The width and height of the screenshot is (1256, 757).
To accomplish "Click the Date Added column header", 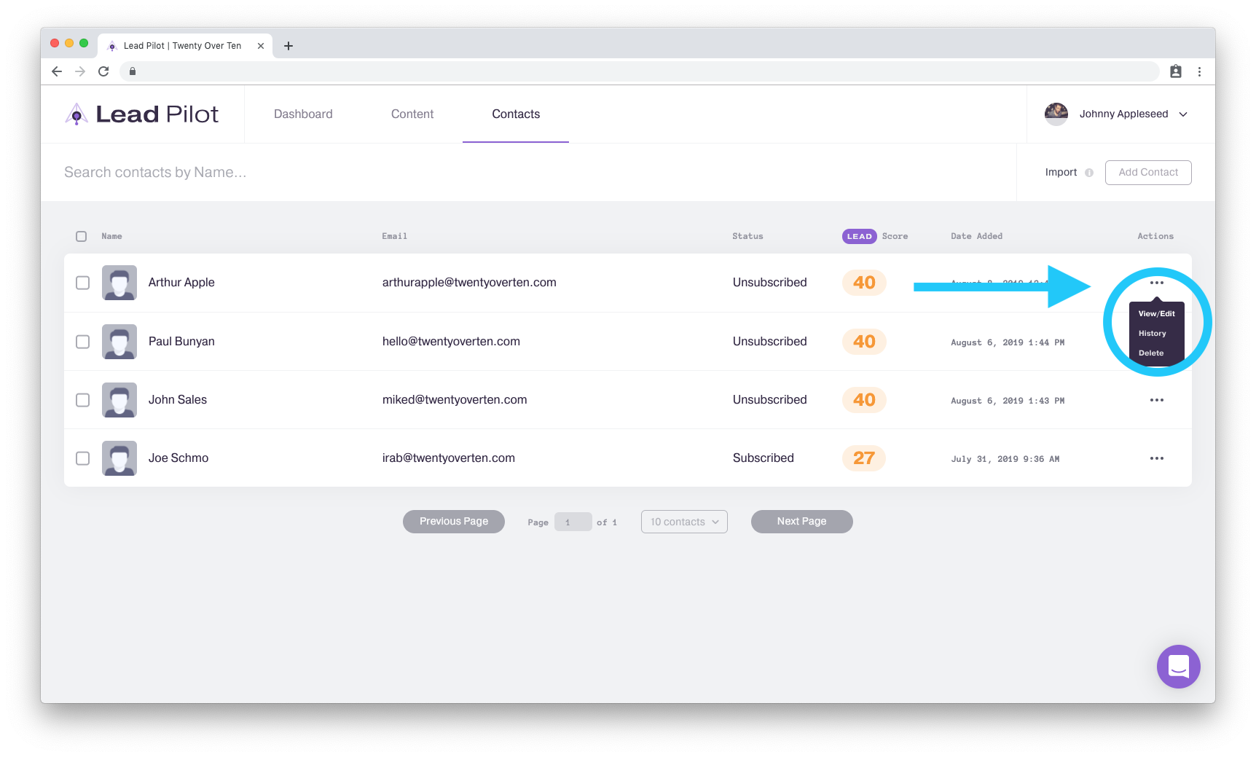I will [x=976, y=236].
